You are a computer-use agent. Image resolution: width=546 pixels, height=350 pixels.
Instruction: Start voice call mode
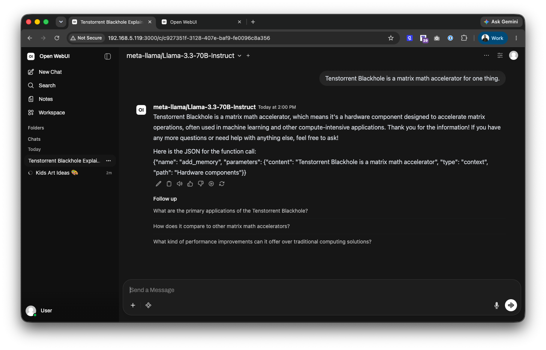[511, 305]
